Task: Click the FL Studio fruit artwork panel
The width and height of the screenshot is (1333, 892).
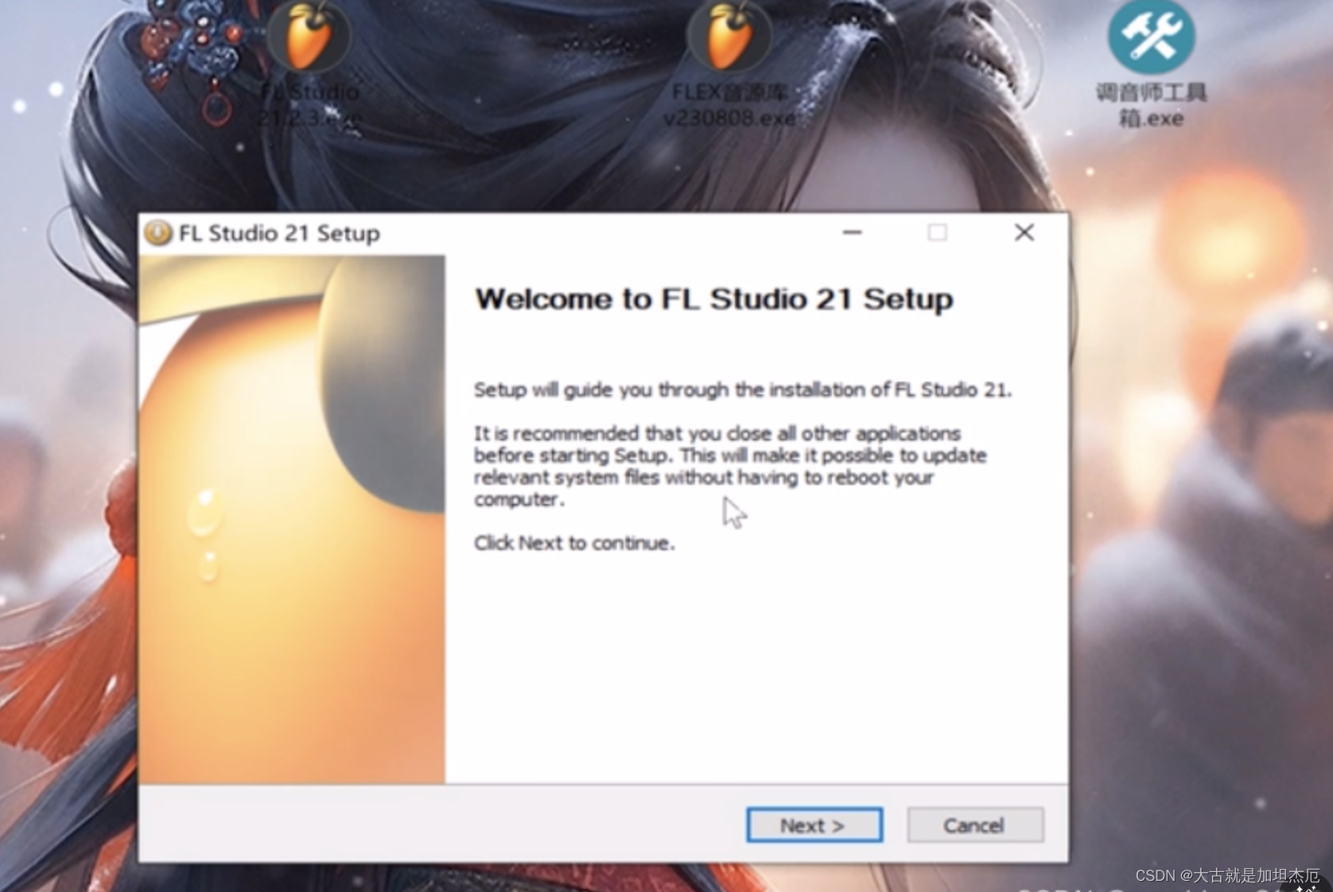Action: click(292, 519)
